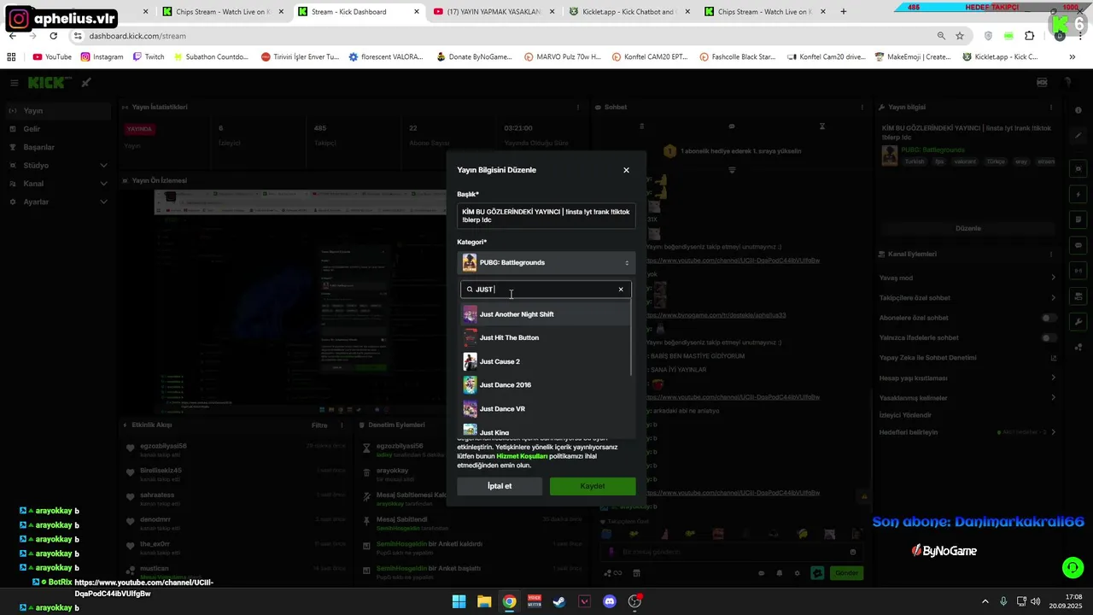Image resolution: width=1093 pixels, height=615 pixels.
Task: Select Just Another Night Shift category
Action: tap(546, 314)
